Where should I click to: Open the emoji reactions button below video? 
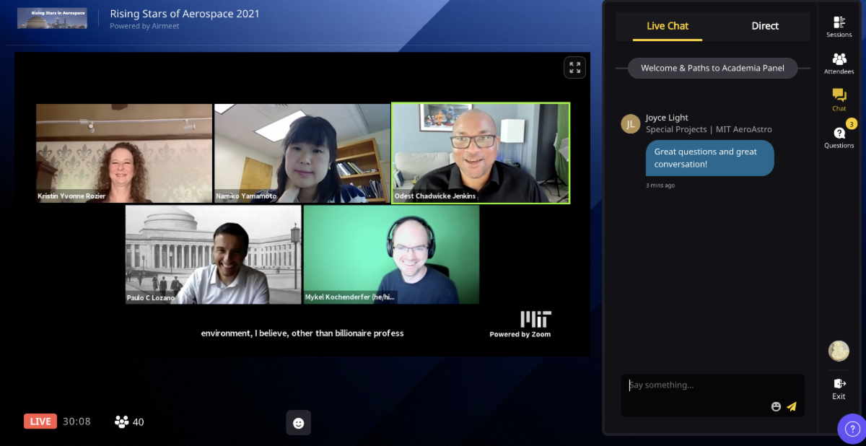[299, 422]
